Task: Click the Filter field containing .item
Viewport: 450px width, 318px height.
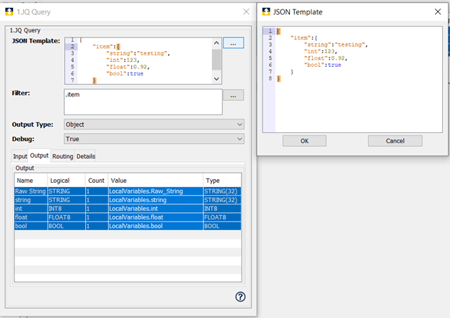Action: [144, 102]
